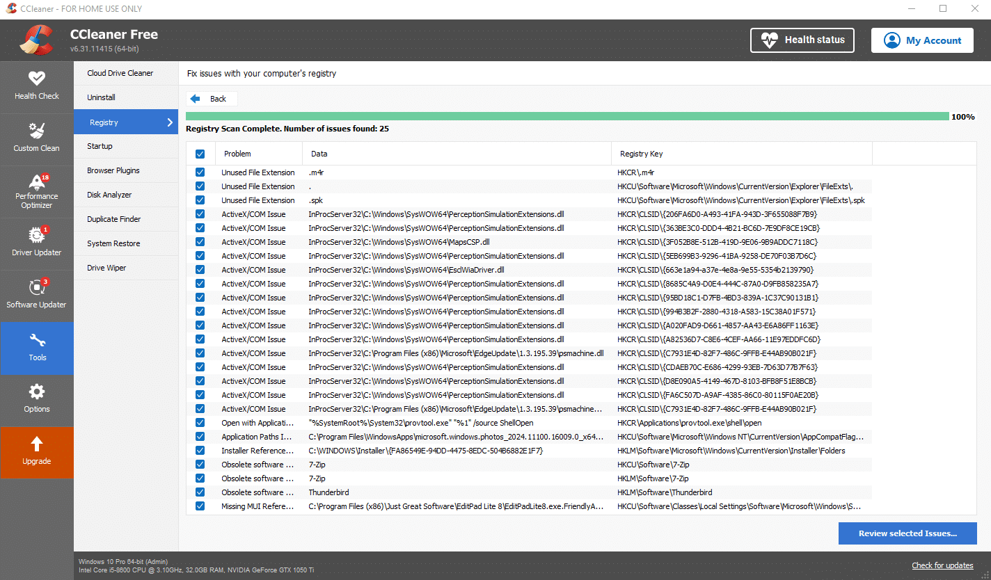Select the {663e1a94-a37e...} CLSID key
Screen dimensions: 991x580
click(715, 270)
